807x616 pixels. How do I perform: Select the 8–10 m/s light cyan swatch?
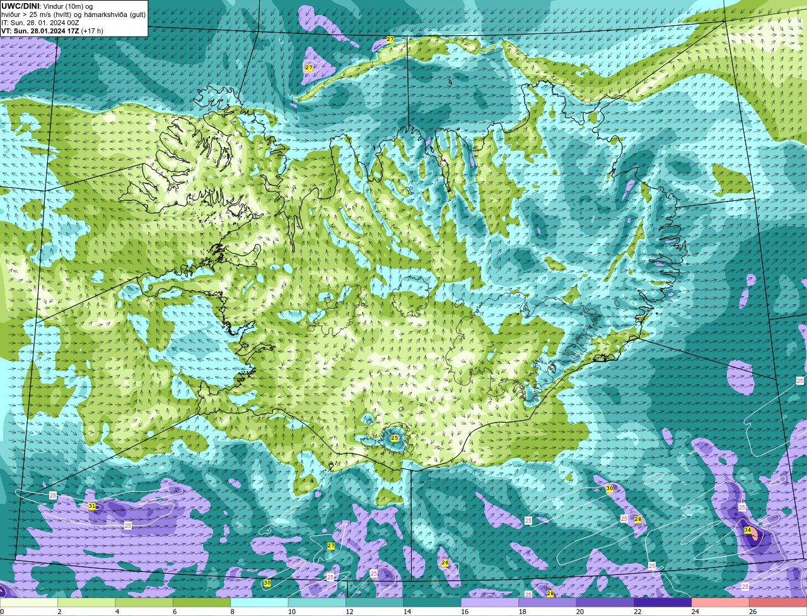[259, 602]
